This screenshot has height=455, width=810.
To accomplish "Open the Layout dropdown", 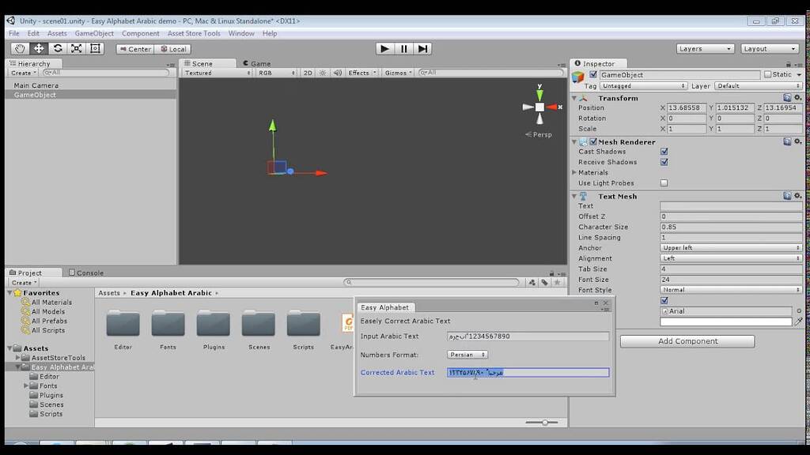I will tap(768, 48).
